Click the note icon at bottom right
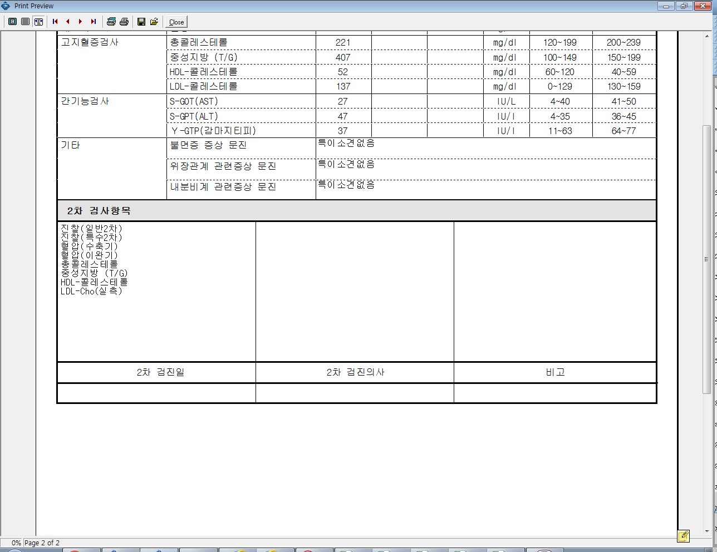This screenshot has height=552, width=717. (x=684, y=536)
